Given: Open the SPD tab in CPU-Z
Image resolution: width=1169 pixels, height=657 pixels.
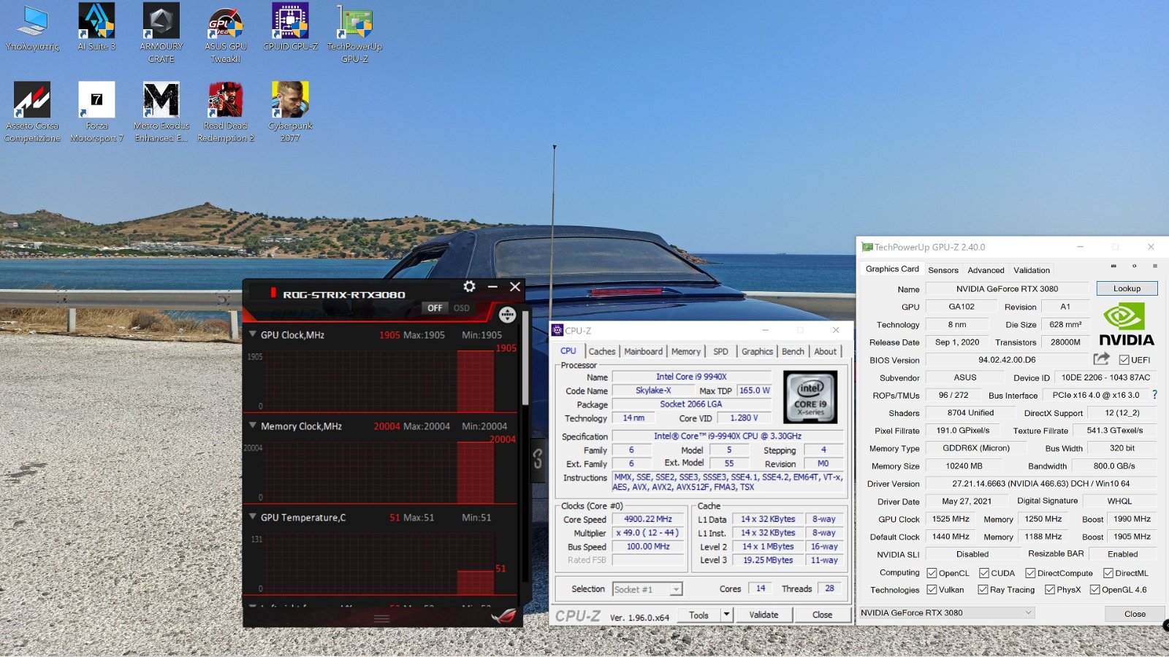Looking at the screenshot, I should 720,351.
